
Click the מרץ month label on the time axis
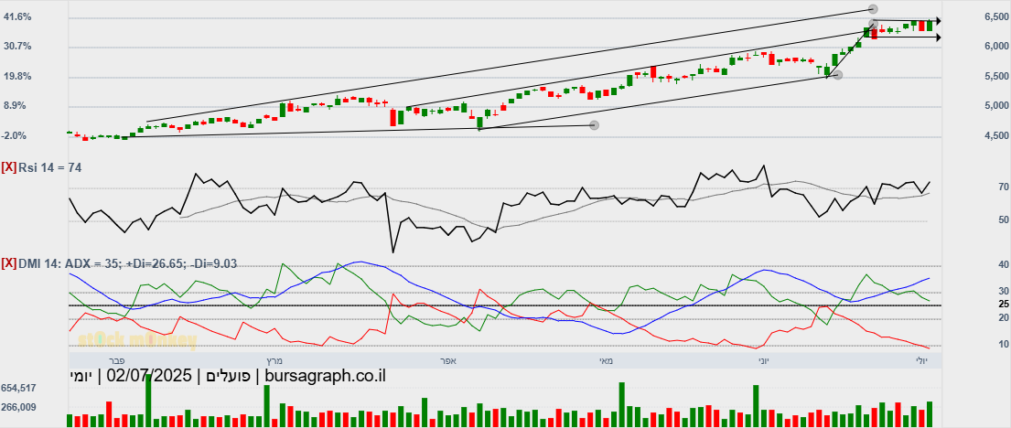point(276,361)
